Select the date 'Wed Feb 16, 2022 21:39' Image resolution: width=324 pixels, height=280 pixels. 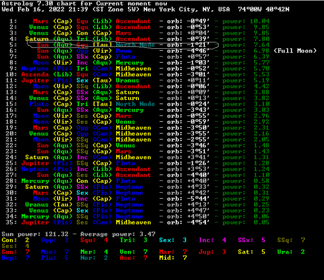45,9
